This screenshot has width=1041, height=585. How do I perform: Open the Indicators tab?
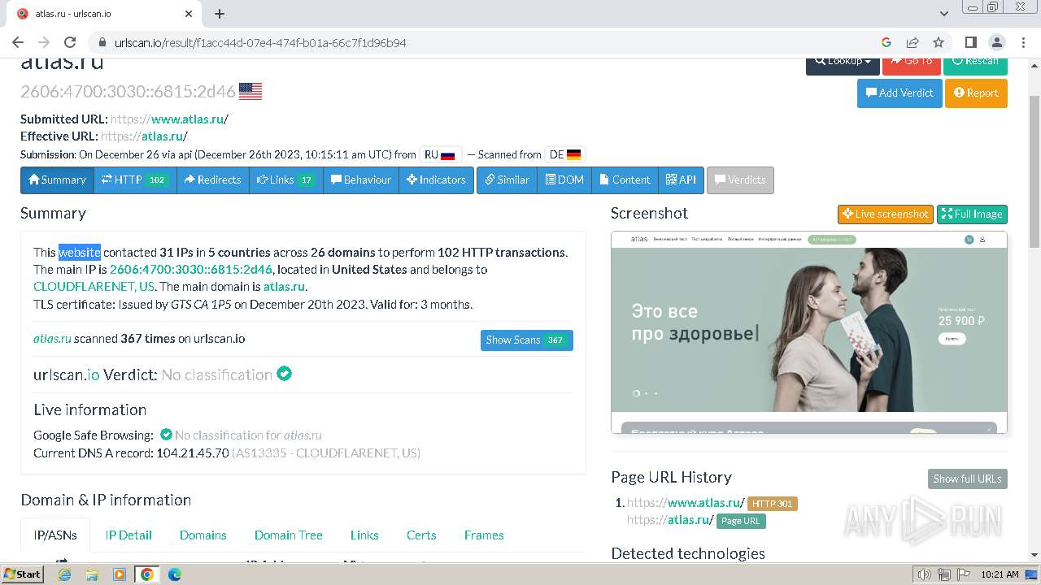click(x=436, y=180)
